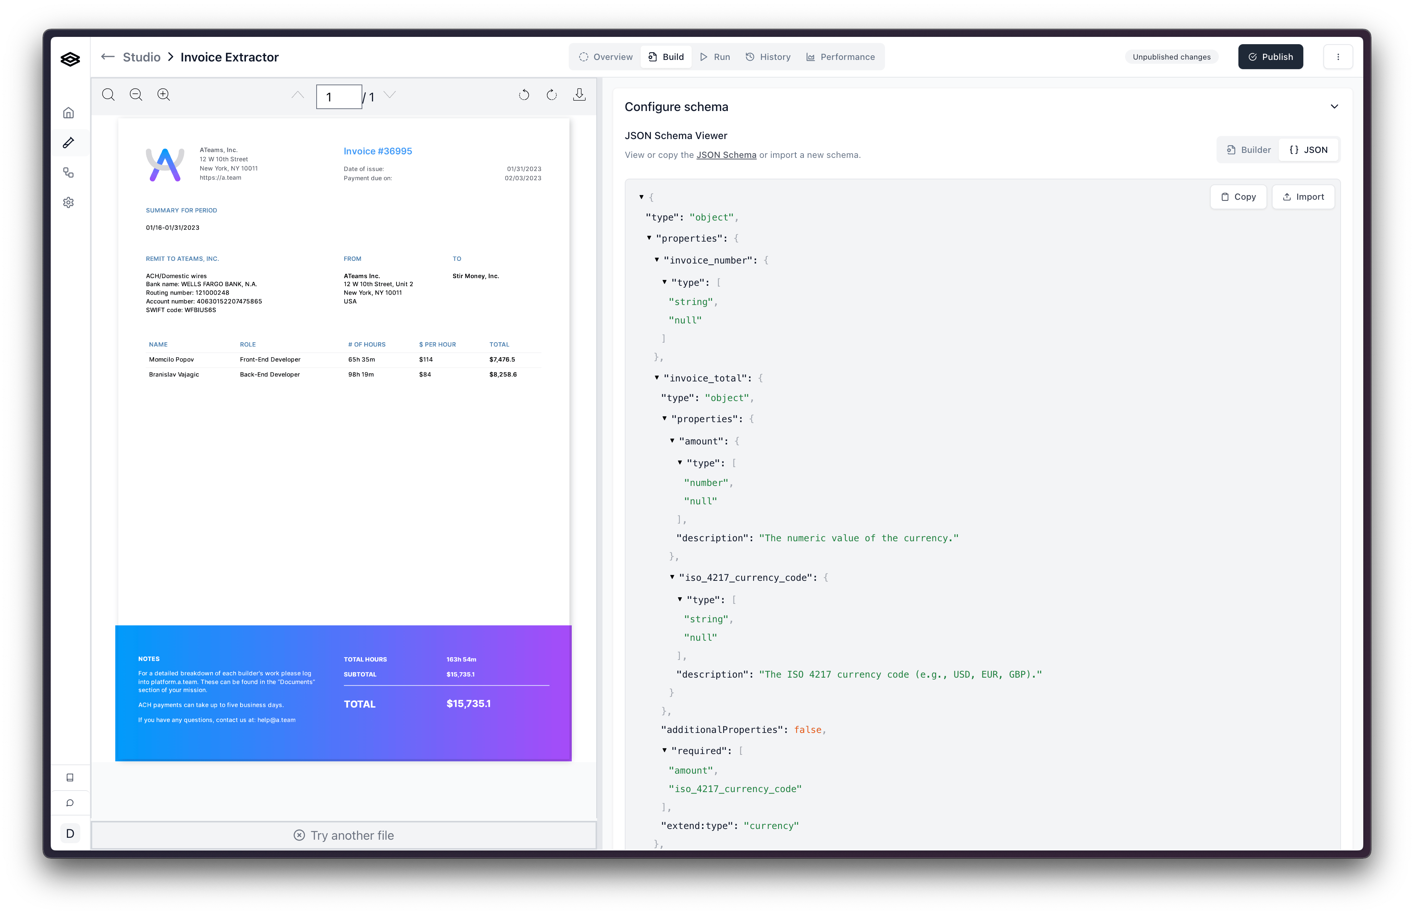Click the page number input field
Viewport: 1414px width, 915px height.
(339, 97)
